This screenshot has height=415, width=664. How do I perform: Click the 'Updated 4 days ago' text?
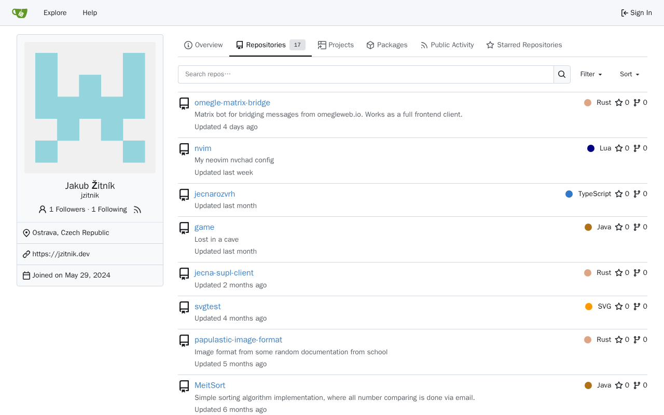coord(226,127)
